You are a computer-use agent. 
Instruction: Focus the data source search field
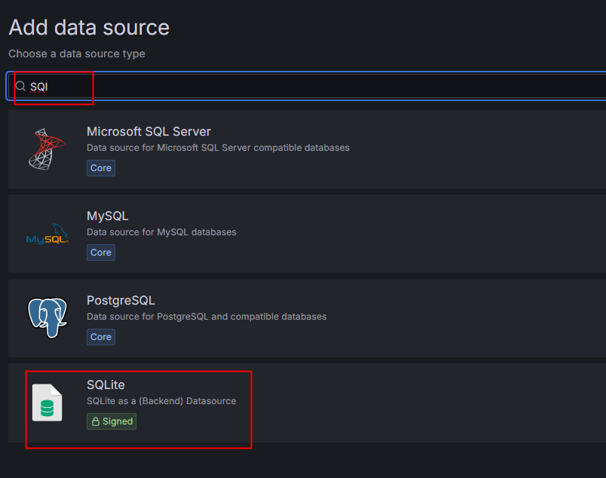307,86
